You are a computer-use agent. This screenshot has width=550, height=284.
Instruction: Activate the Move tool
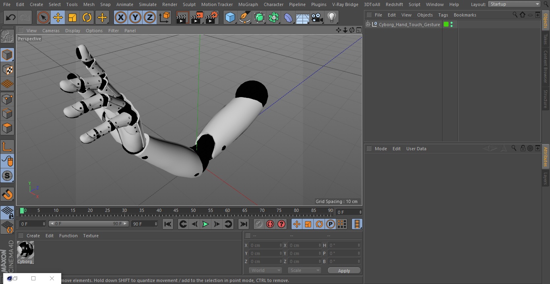(x=58, y=18)
